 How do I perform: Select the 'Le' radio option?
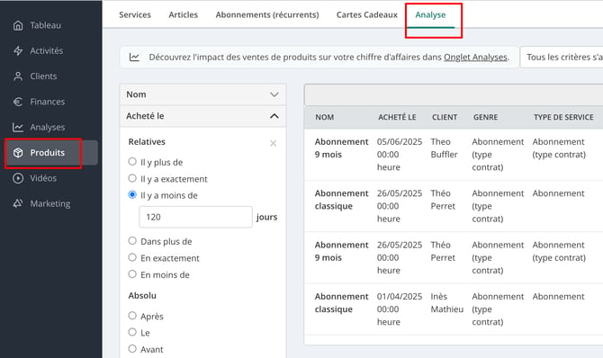[x=132, y=332]
